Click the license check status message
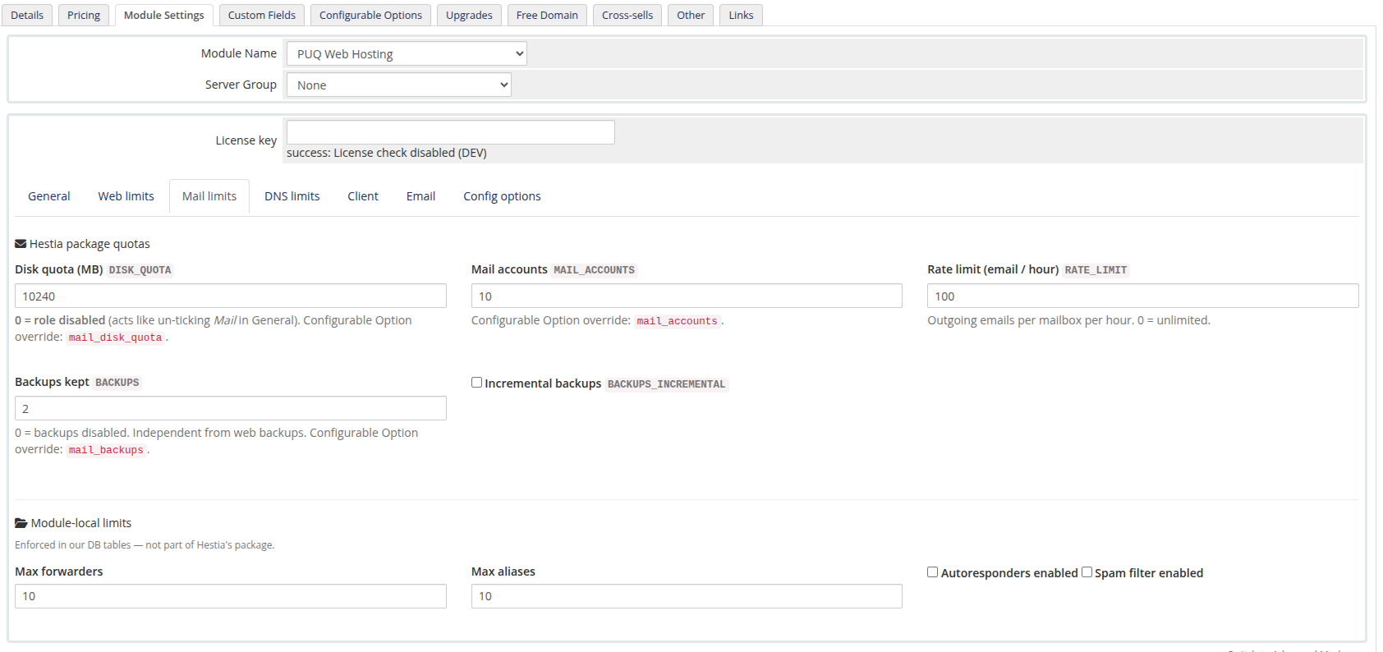The height and width of the screenshot is (652, 1383). [x=387, y=153]
